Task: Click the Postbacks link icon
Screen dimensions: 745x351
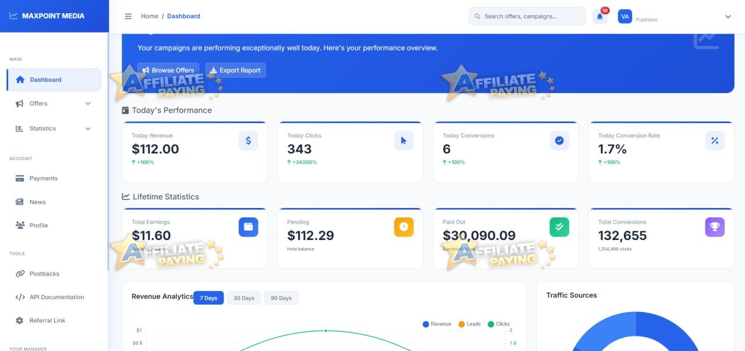Action: pos(20,274)
